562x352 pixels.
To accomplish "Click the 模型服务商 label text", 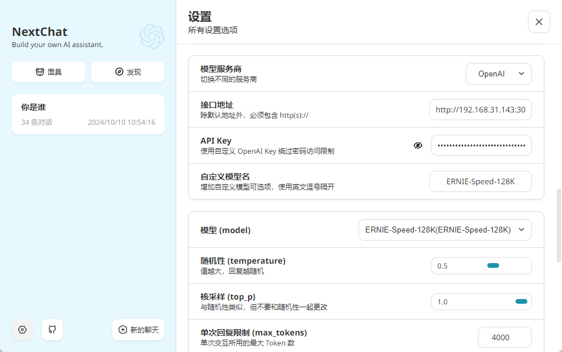I will [x=221, y=69].
